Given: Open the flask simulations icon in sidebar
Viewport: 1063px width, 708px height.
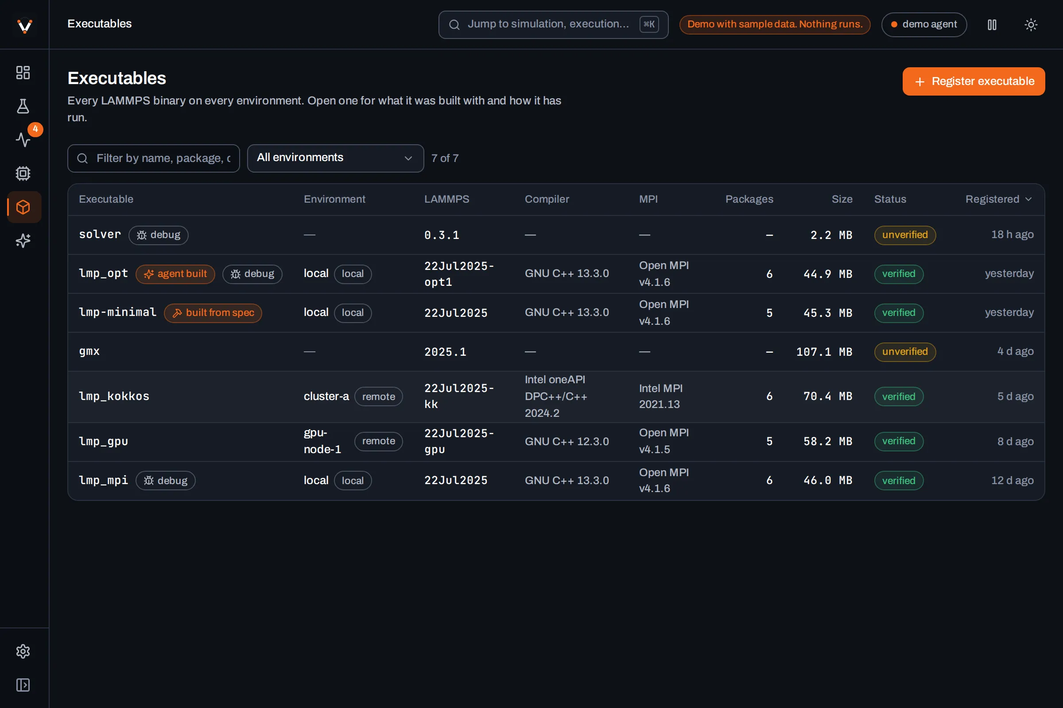Looking at the screenshot, I should [23, 107].
